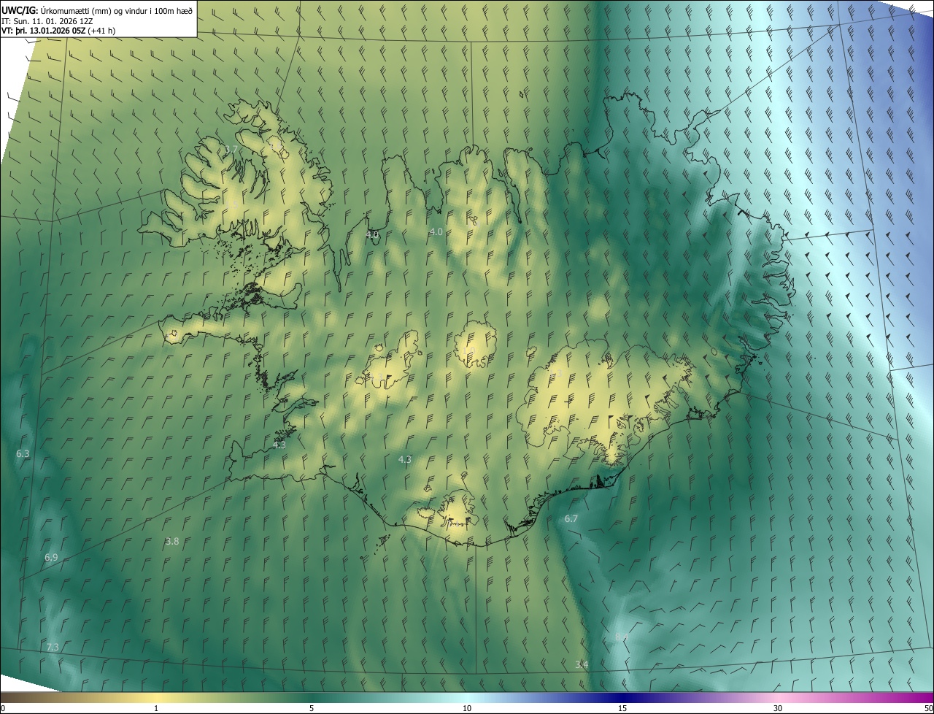The image size is (934, 714).
Task: Click the 10 tick on the color scale
Action: [x=467, y=708]
